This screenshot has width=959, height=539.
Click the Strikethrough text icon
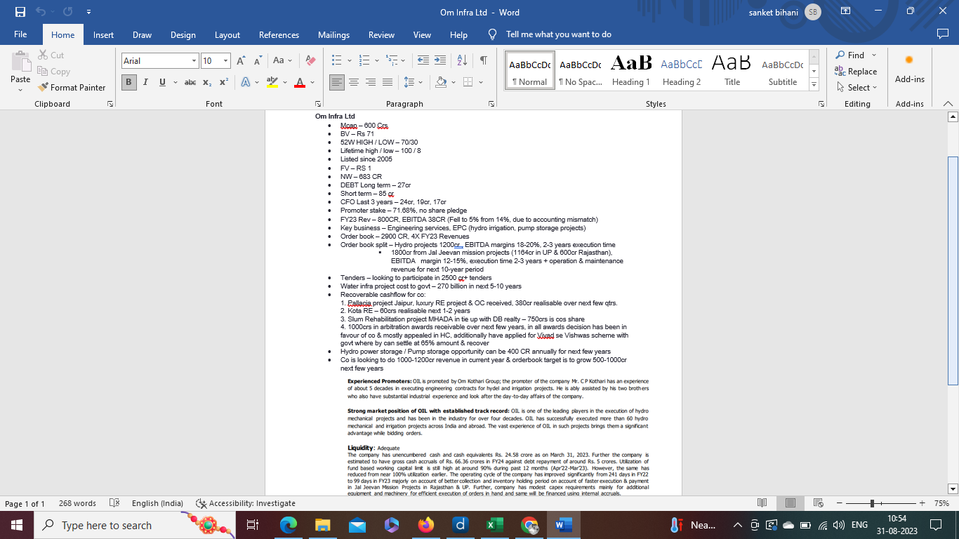(190, 83)
